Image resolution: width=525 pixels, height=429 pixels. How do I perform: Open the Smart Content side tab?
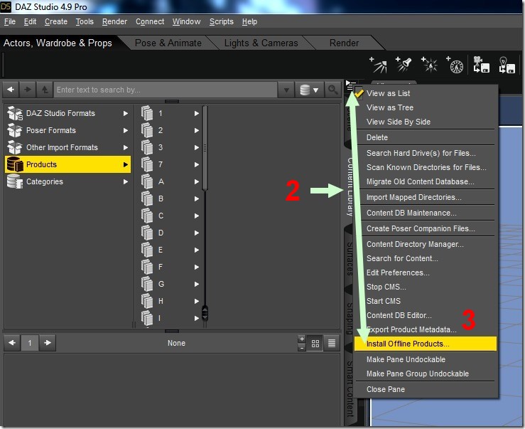[x=350, y=389]
